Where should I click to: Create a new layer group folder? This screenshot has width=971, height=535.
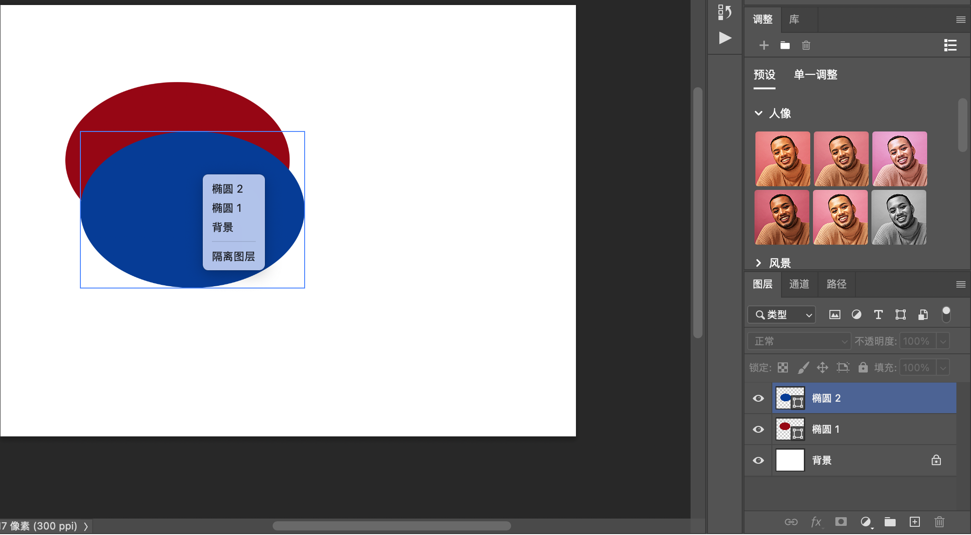890,522
